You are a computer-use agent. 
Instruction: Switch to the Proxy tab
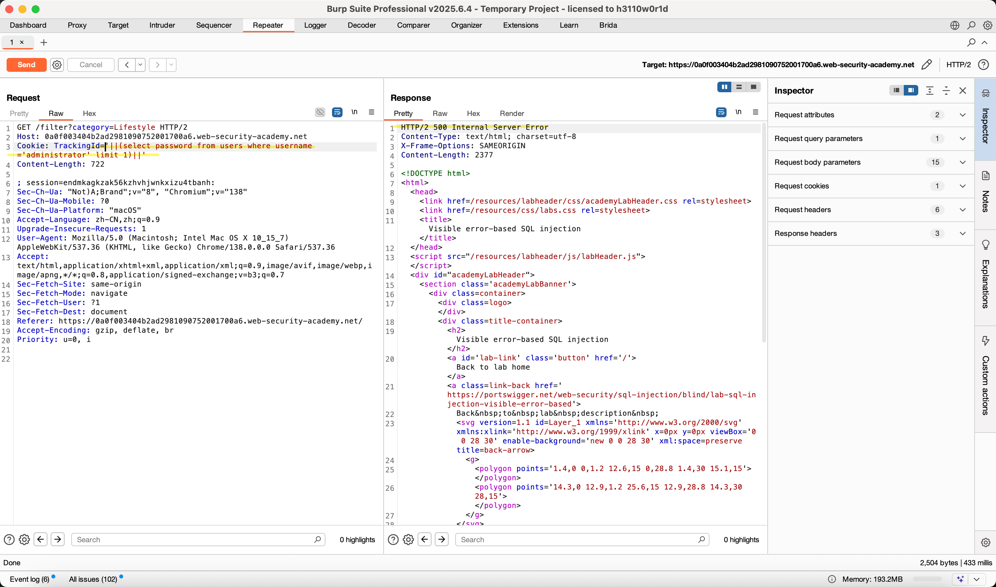(77, 25)
